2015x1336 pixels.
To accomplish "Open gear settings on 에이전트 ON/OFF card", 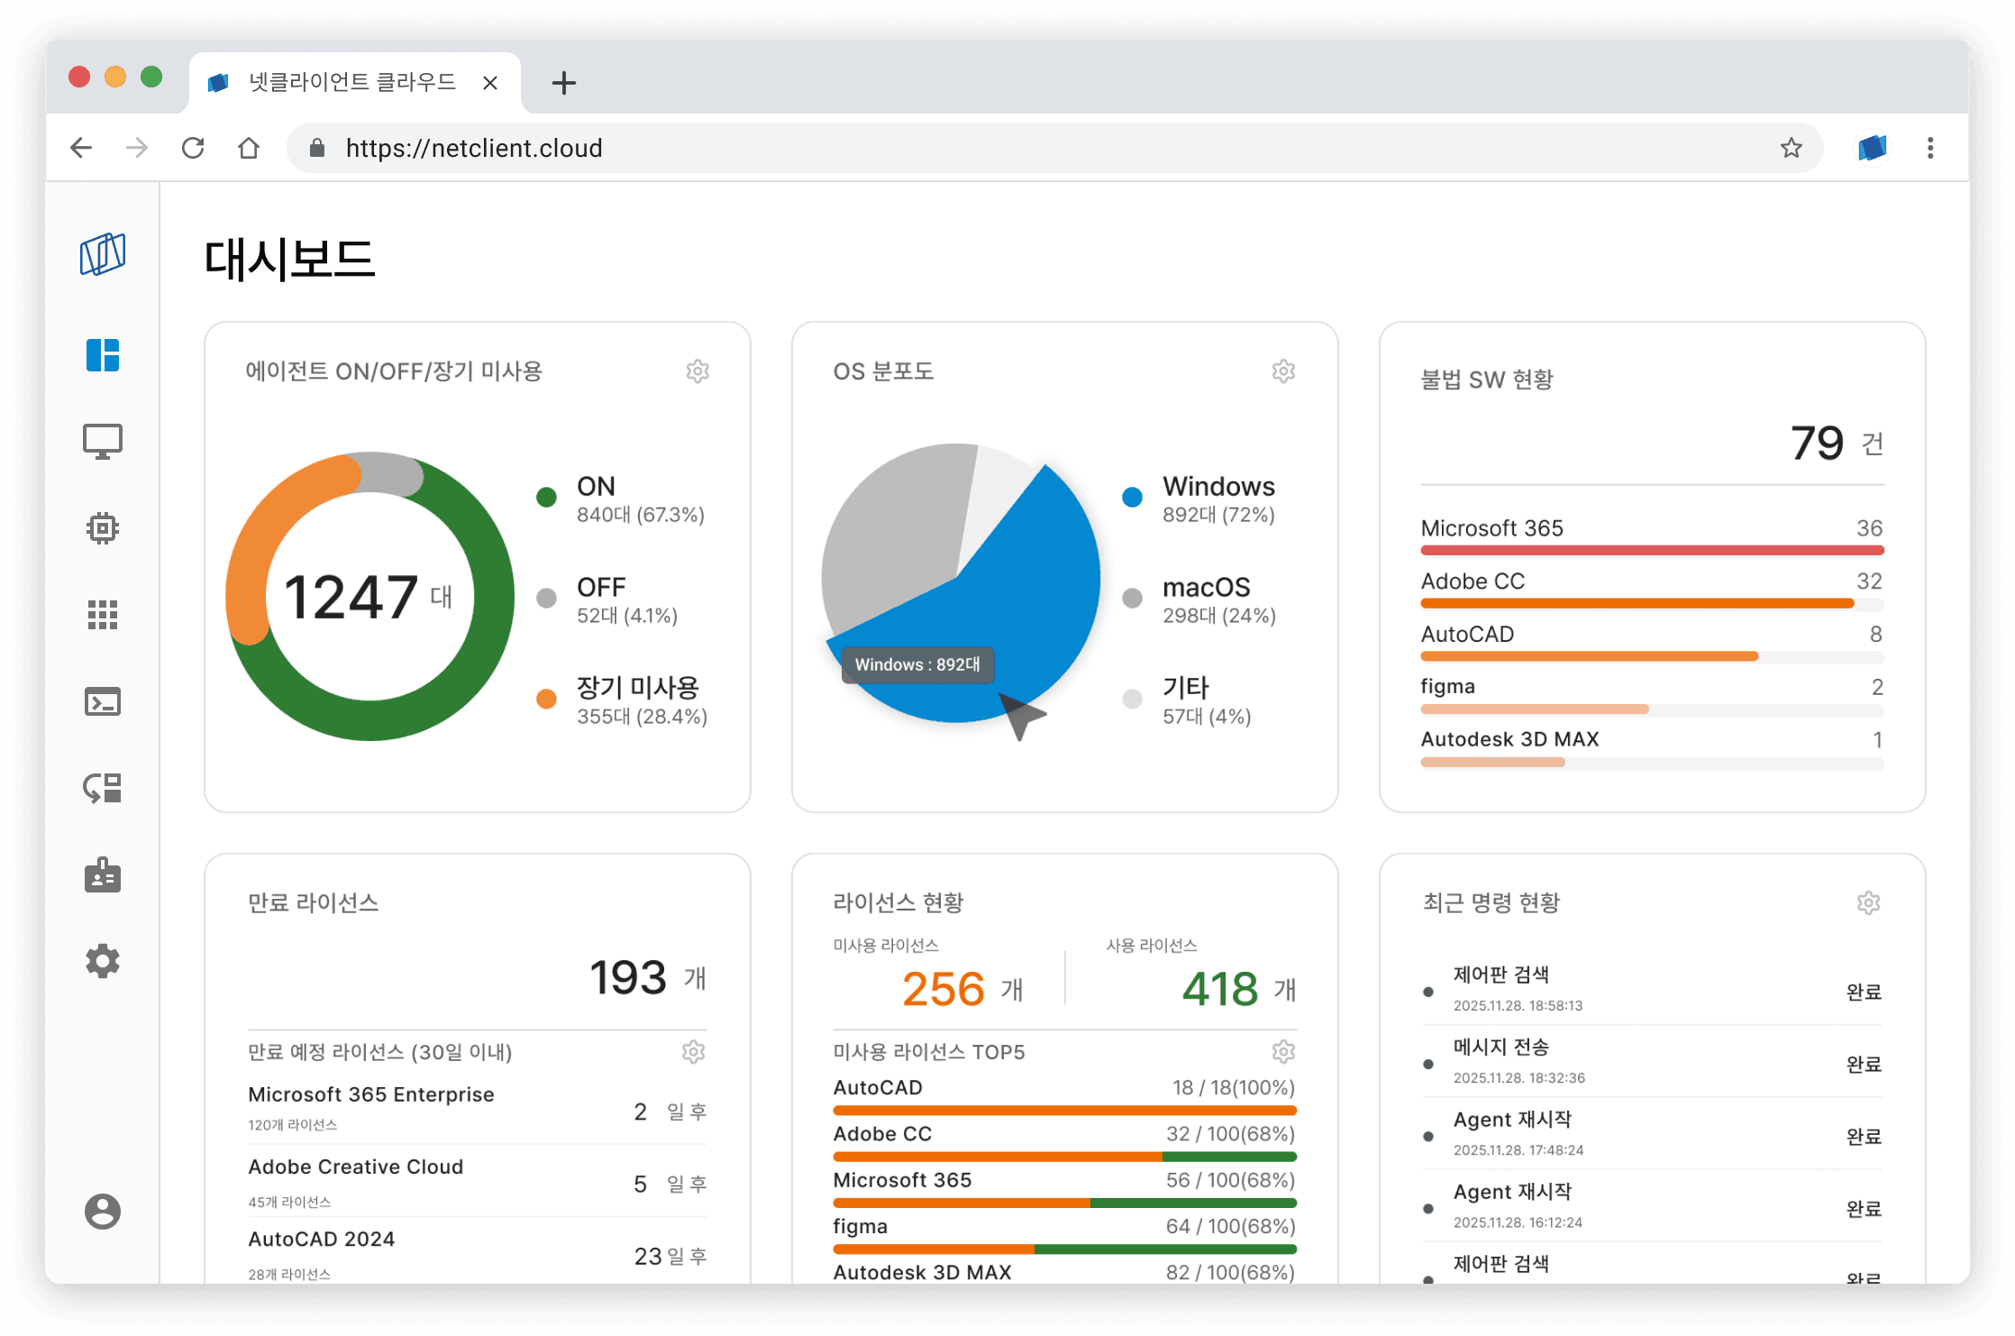I will pyautogui.click(x=697, y=371).
